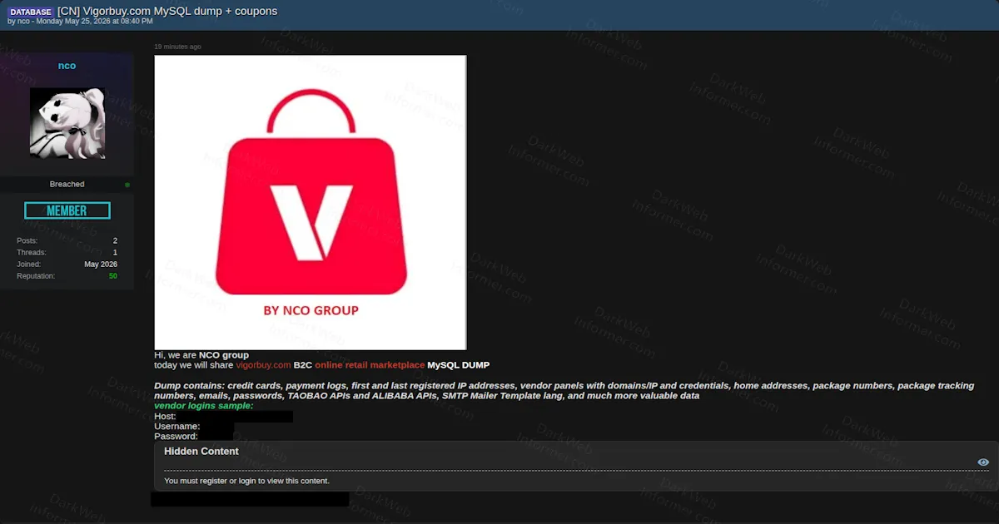Select the 'Breached' user title text

[x=67, y=184]
